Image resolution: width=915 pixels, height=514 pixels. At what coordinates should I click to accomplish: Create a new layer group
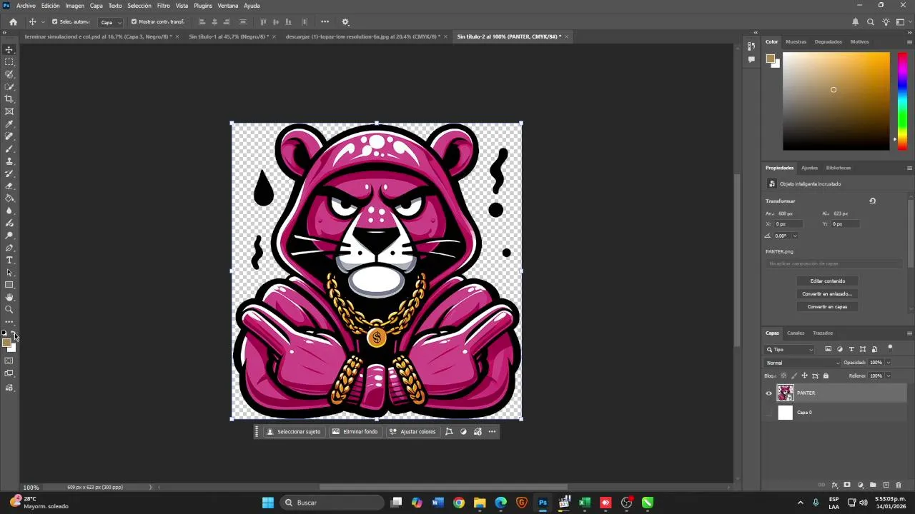coord(873,485)
